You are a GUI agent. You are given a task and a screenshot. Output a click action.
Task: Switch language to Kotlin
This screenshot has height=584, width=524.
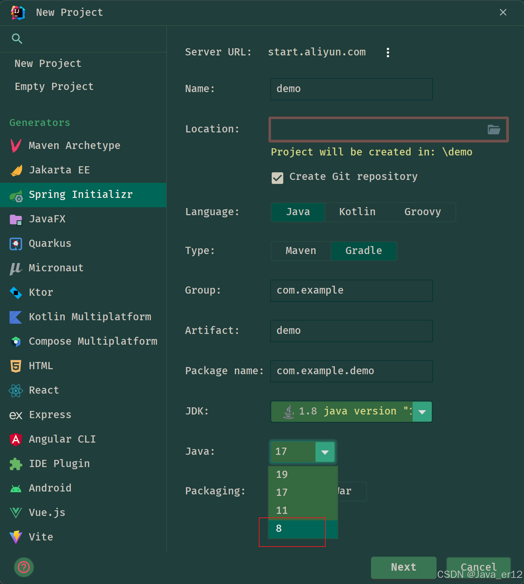357,212
